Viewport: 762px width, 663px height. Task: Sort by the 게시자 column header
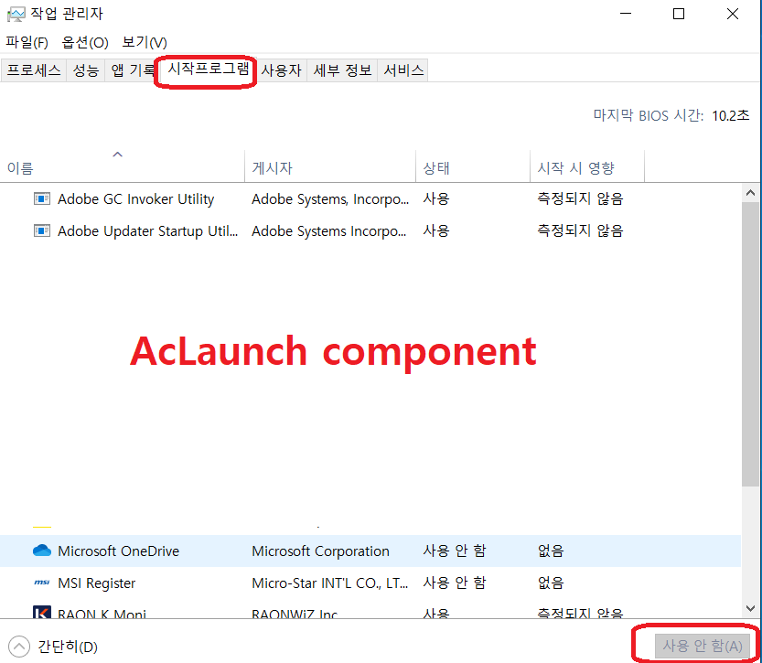[x=330, y=166]
